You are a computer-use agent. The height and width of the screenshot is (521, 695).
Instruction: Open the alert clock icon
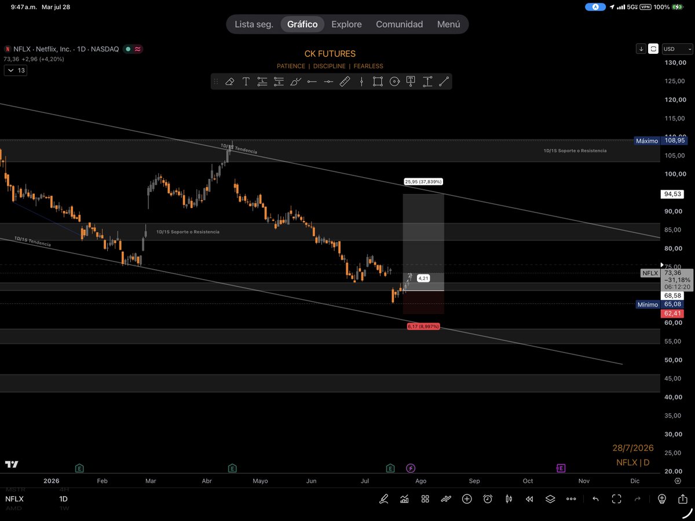click(x=488, y=499)
